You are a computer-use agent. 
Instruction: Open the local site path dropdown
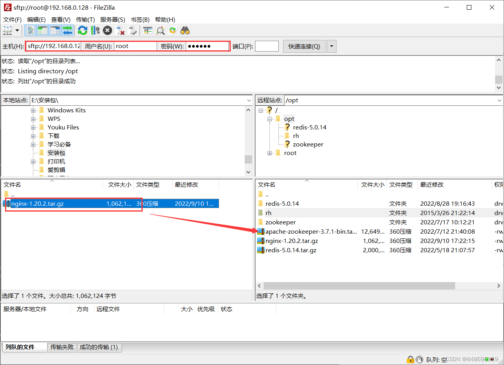click(249, 100)
